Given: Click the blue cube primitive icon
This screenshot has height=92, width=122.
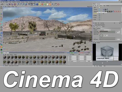Looking at the screenshot, I should click(x=37, y=4).
